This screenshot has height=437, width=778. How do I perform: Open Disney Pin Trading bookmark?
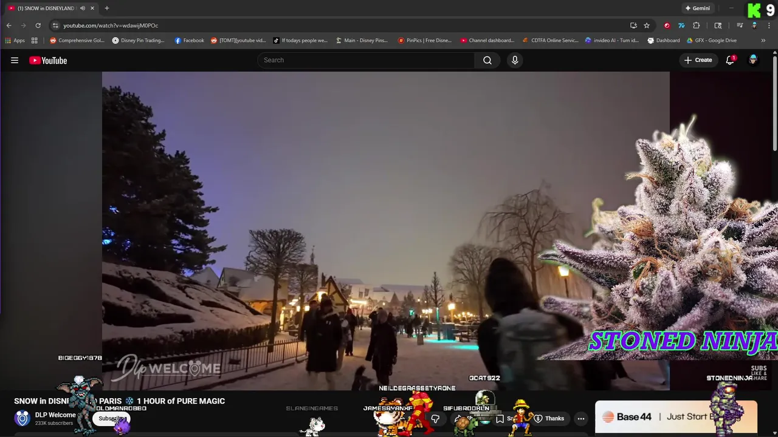pos(138,41)
